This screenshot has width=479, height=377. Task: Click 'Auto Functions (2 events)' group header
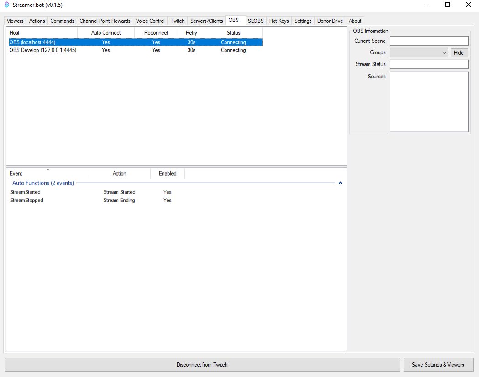click(x=43, y=183)
